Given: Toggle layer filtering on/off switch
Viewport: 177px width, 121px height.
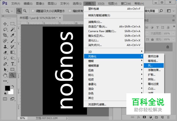Looking at the screenshot, I should tap(174, 27).
